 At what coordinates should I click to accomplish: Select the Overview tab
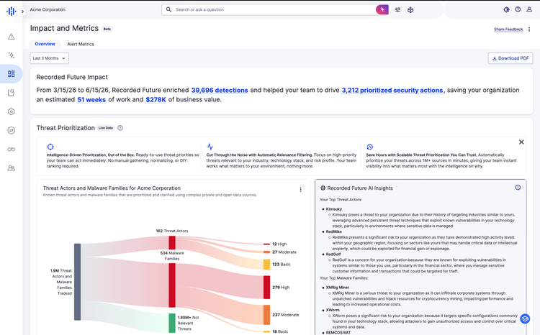click(45, 44)
